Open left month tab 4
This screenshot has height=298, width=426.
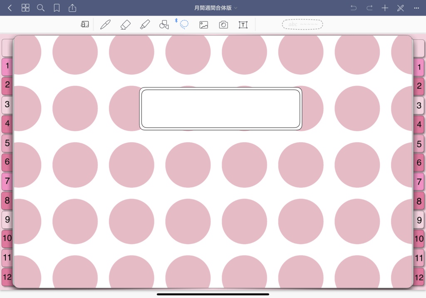[7, 123]
